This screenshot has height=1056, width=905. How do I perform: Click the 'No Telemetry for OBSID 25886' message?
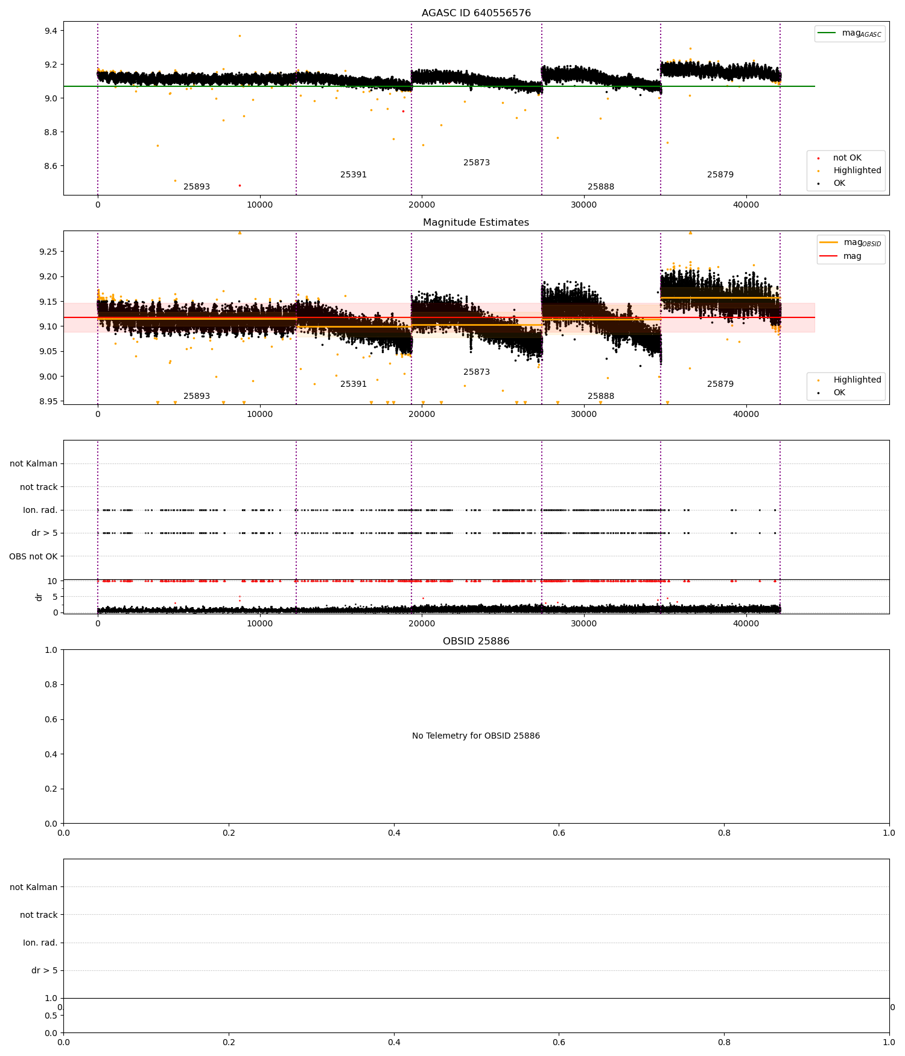(x=476, y=736)
